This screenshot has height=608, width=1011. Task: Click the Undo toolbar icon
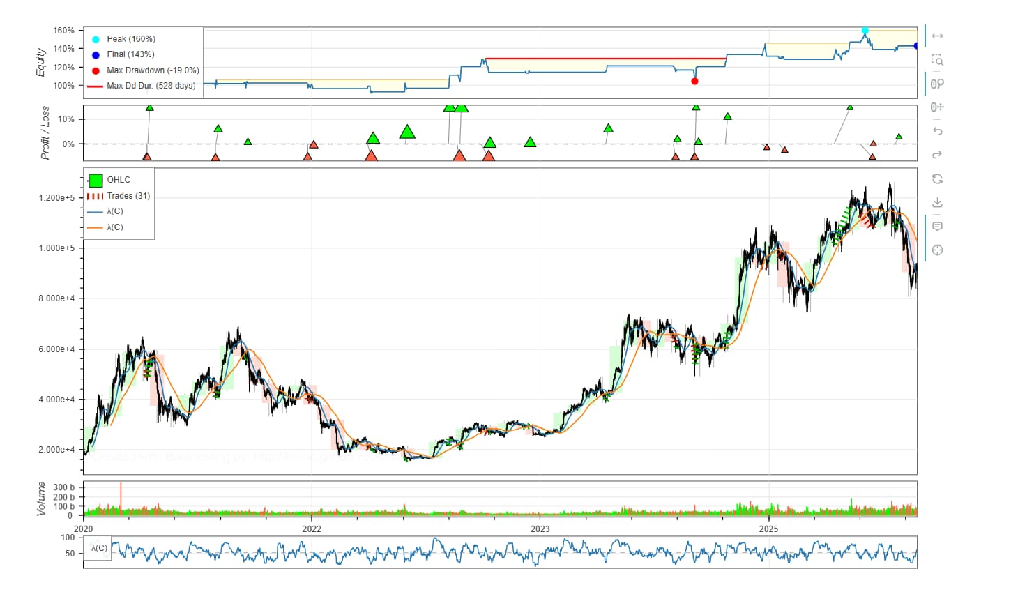[x=937, y=131]
